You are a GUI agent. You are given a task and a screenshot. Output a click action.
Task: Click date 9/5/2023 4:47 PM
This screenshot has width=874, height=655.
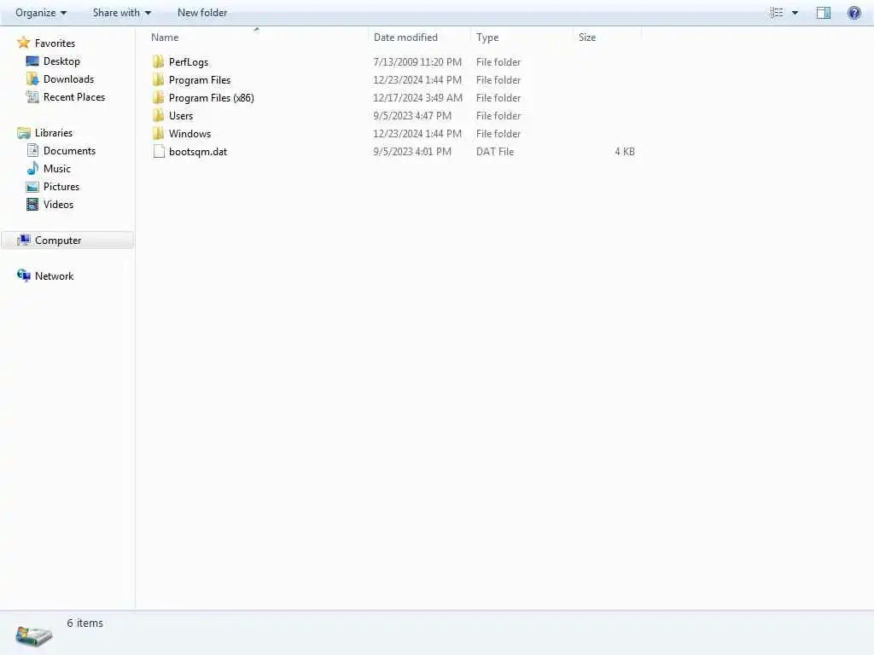tap(412, 115)
